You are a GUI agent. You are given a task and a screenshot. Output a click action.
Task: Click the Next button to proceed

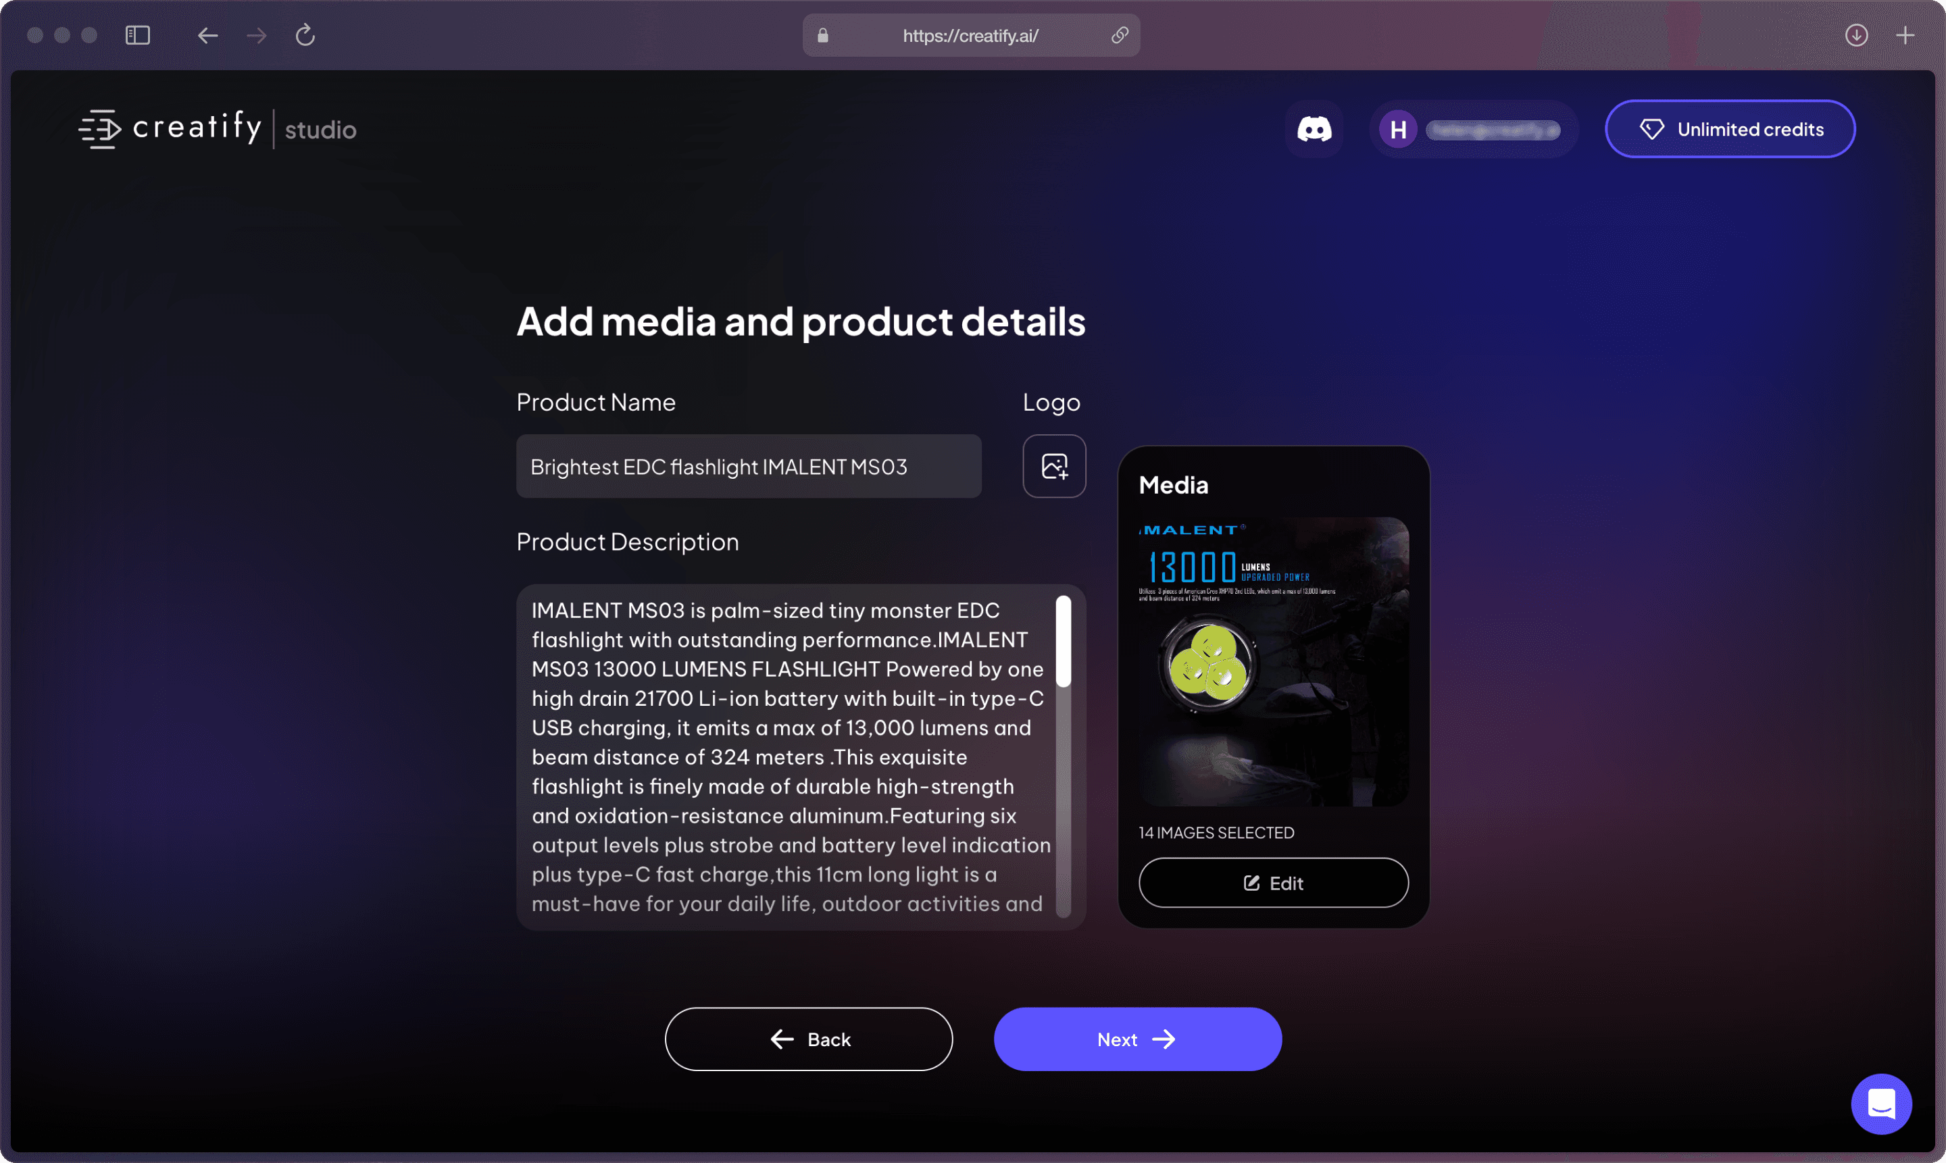pyautogui.click(x=1137, y=1039)
